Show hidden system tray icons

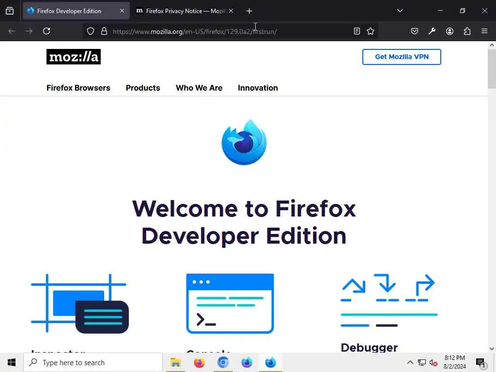pos(410,362)
